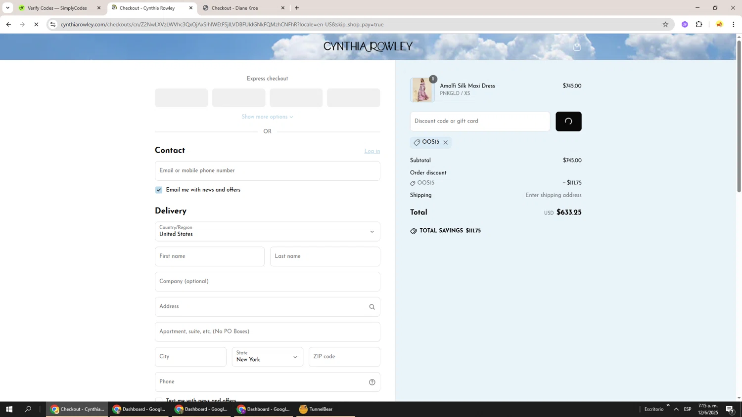The height and width of the screenshot is (417, 742).
Task: Close the Verify Codes SimplyCodes tab
Action: point(99,8)
